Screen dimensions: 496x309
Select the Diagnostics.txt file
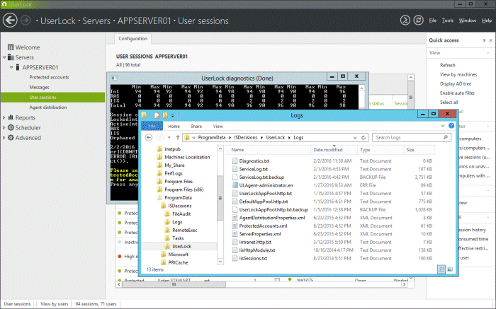tap(254, 161)
